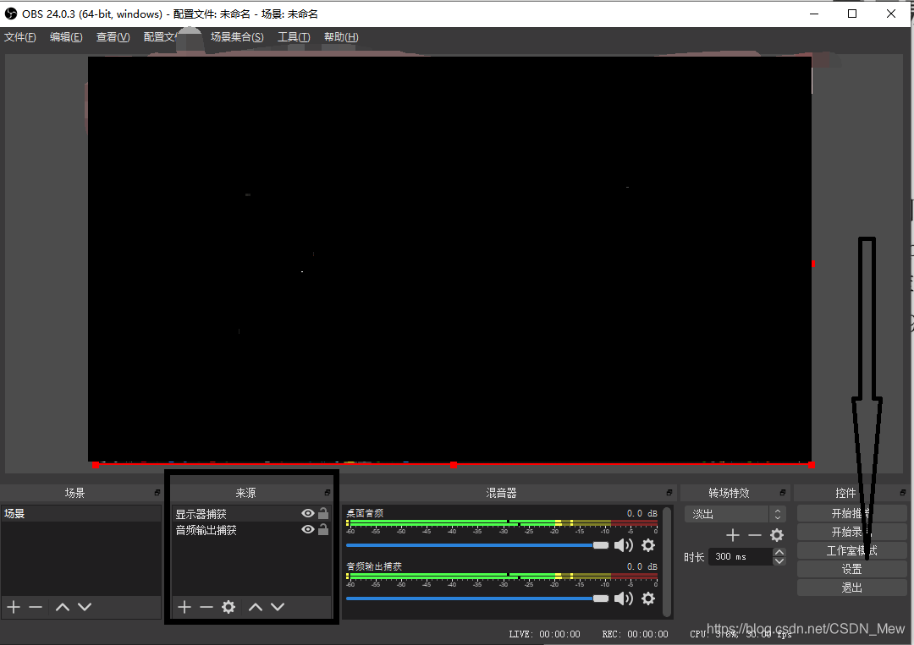Toggle visibility of 显示器捕获 source
Viewport: 914px width, 645px height.
308,513
